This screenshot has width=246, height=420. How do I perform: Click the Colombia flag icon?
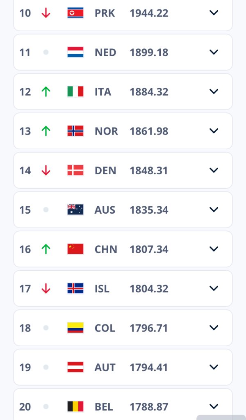(x=75, y=328)
